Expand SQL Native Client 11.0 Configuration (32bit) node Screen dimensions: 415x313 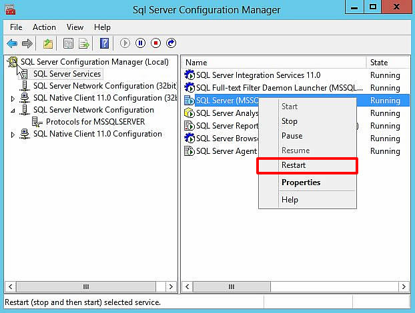coord(13,99)
